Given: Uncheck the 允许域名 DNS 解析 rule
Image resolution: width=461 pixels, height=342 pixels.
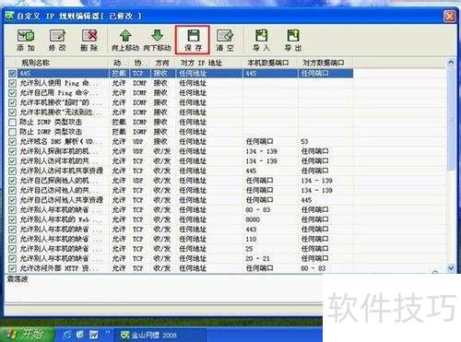Looking at the screenshot, I should pos(12,142).
